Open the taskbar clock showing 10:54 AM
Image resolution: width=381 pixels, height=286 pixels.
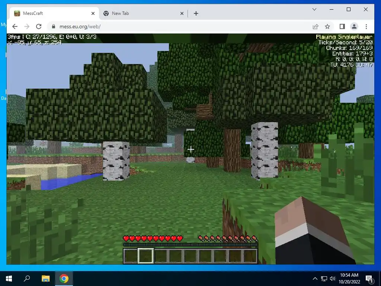click(x=349, y=279)
